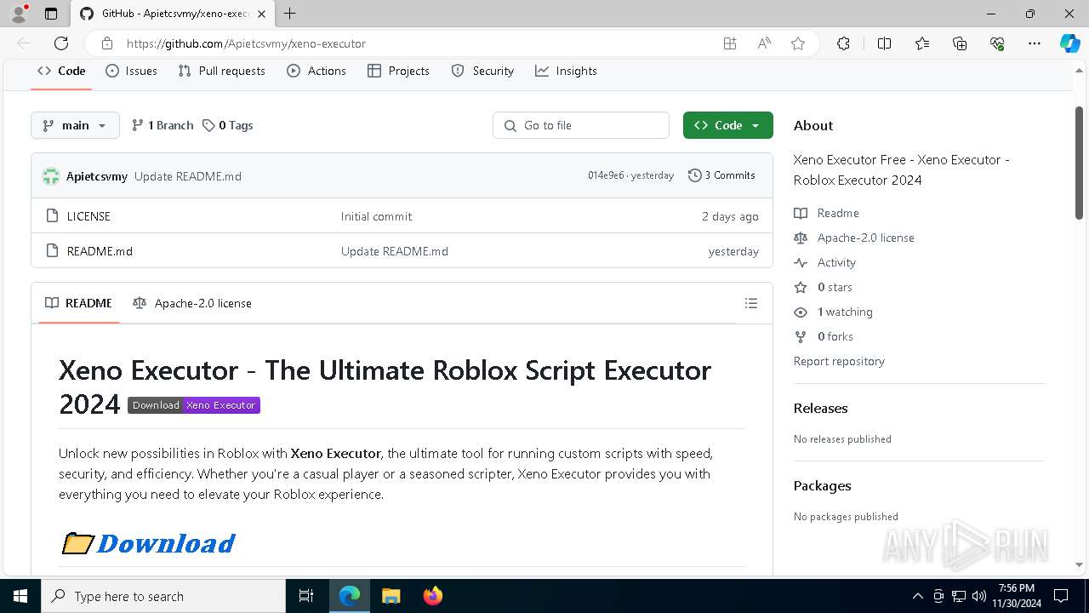
Task: Launch Firefox from the taskbar
Action: click(432, 596)
